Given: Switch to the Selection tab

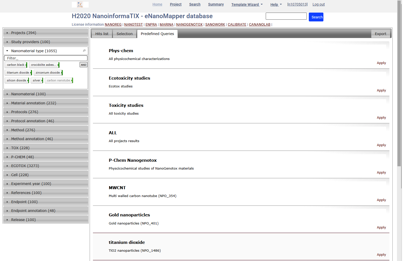Looking at the screenshot, I should click(124, 34).
